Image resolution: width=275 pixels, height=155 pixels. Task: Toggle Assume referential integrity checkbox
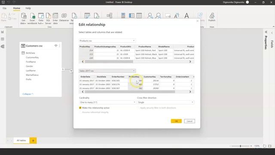tap(80, 112)
